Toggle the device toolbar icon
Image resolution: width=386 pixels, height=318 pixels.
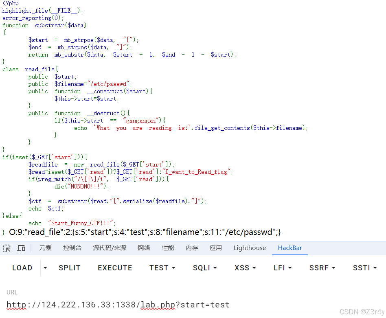pos(21,248)
